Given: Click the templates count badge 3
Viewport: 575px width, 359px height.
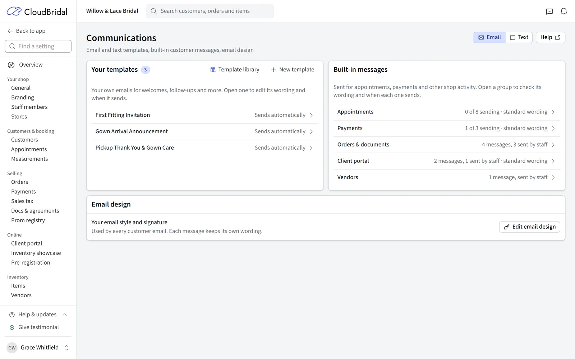Looking at the screenshot, I should click(145, 70).
